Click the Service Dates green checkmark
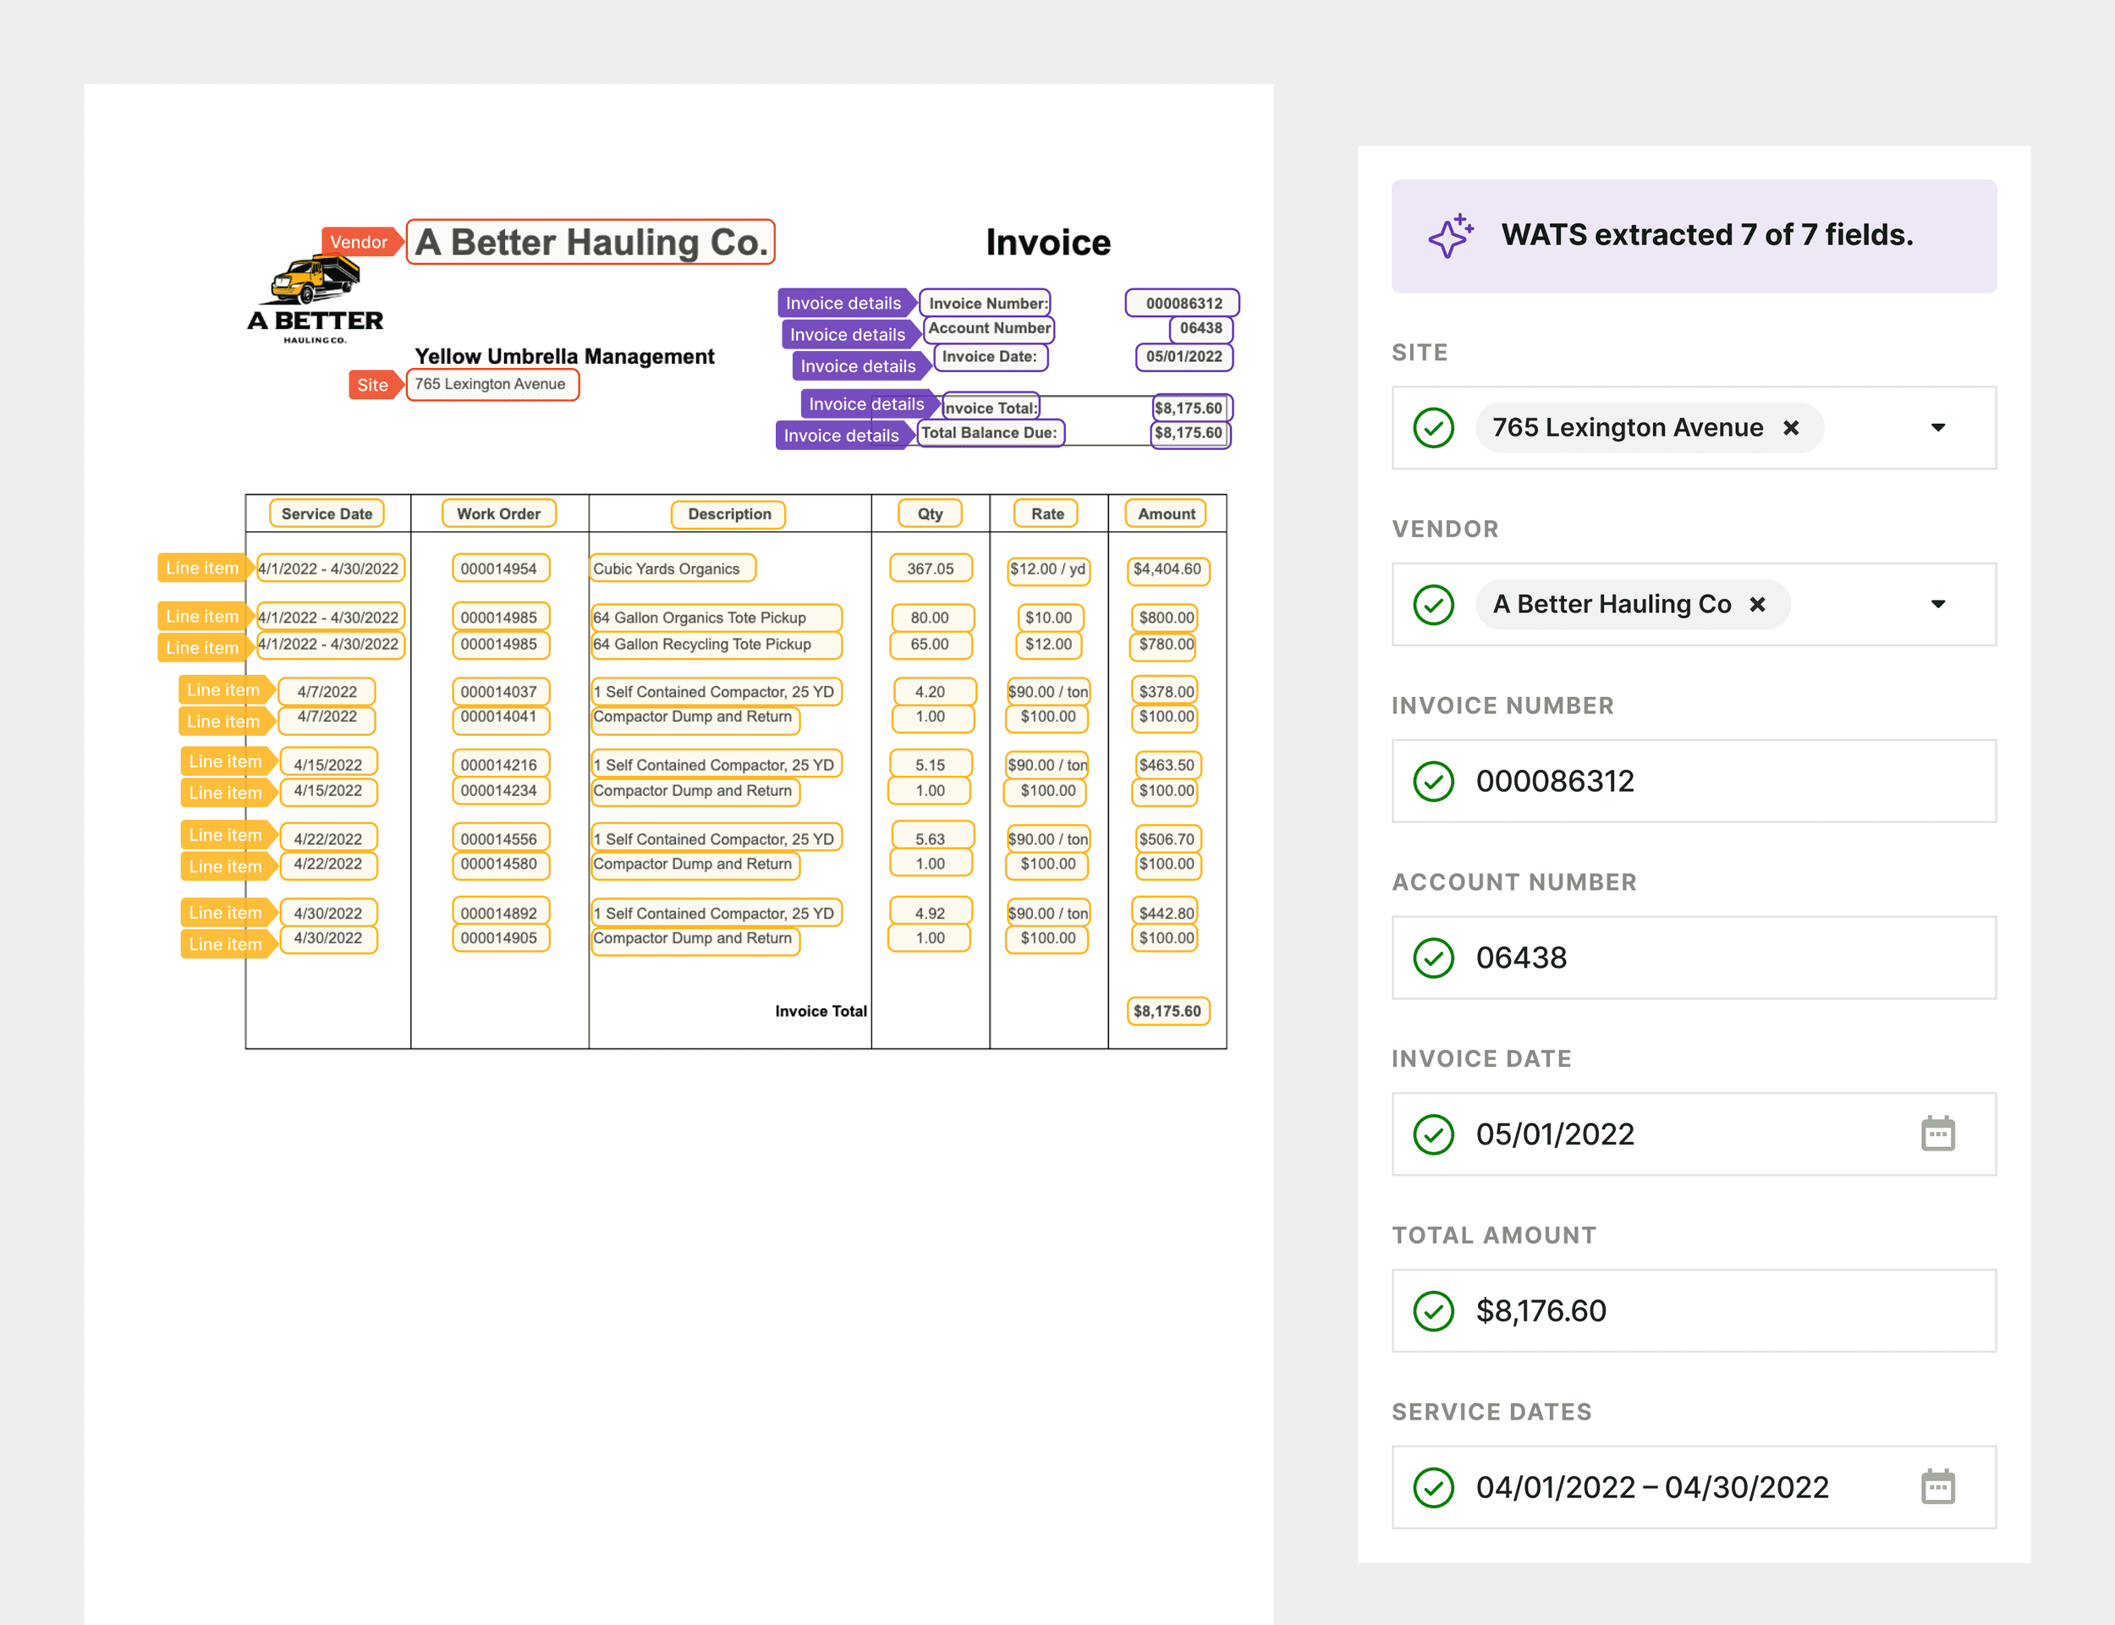Screen dimensions: 2115x1625 (1433, 1486)
